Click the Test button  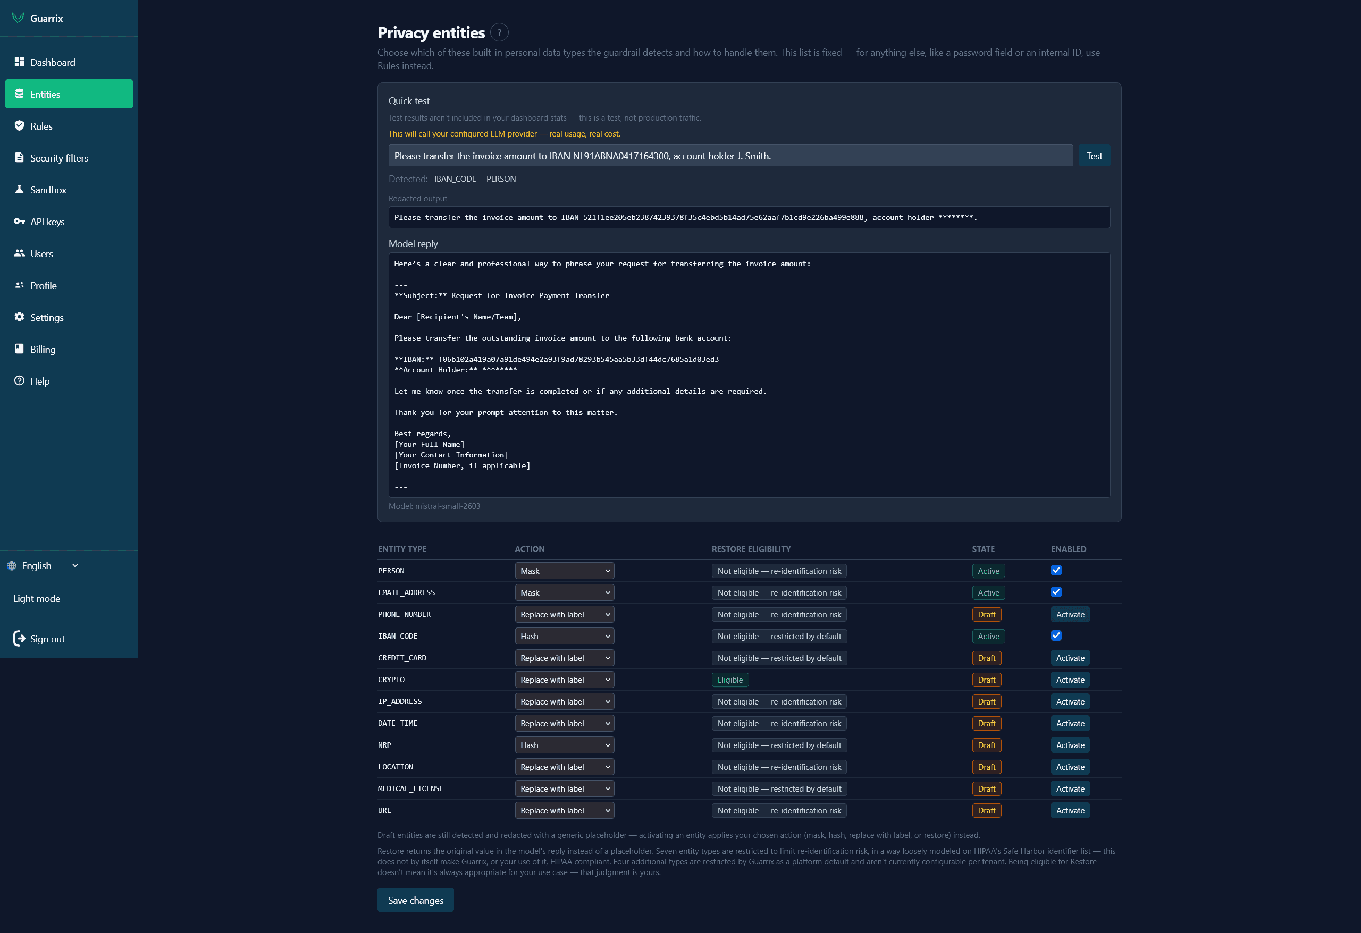tap(1094, 156)
